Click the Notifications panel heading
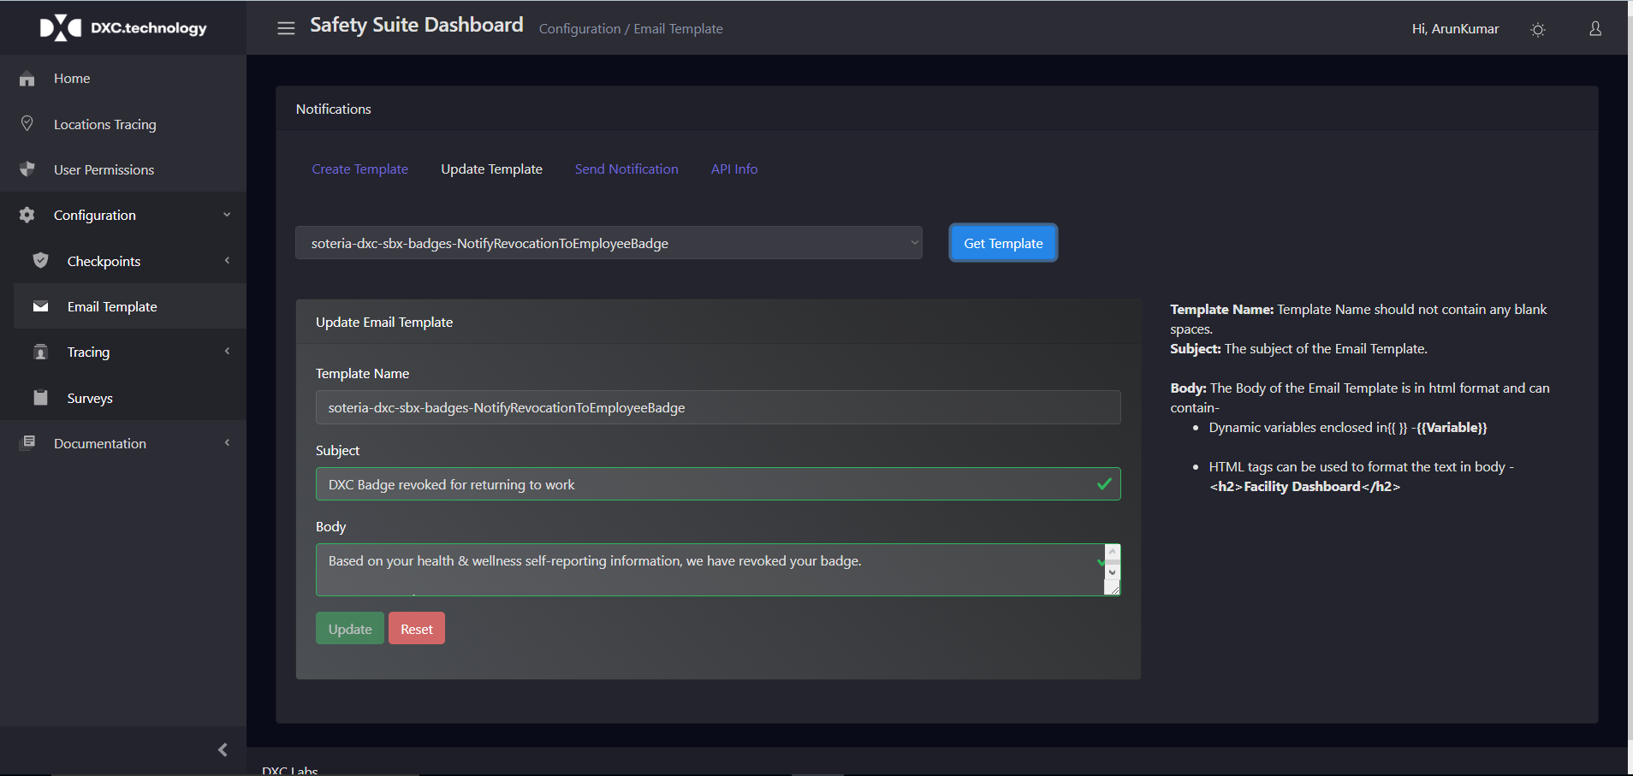Screen dimensions: 1633x776 click(334, 110)
